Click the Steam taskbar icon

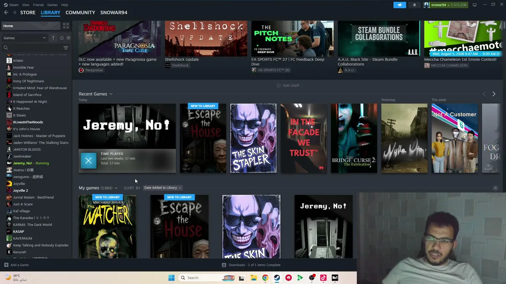(x=277, y=278)
